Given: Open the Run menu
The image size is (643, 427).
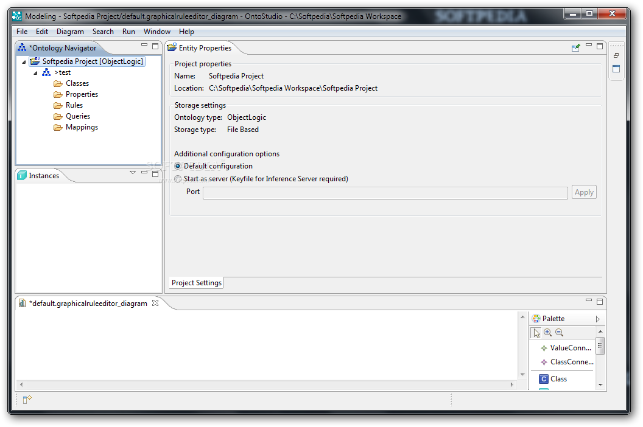Looking at the screenshot, I should [128, 32].
